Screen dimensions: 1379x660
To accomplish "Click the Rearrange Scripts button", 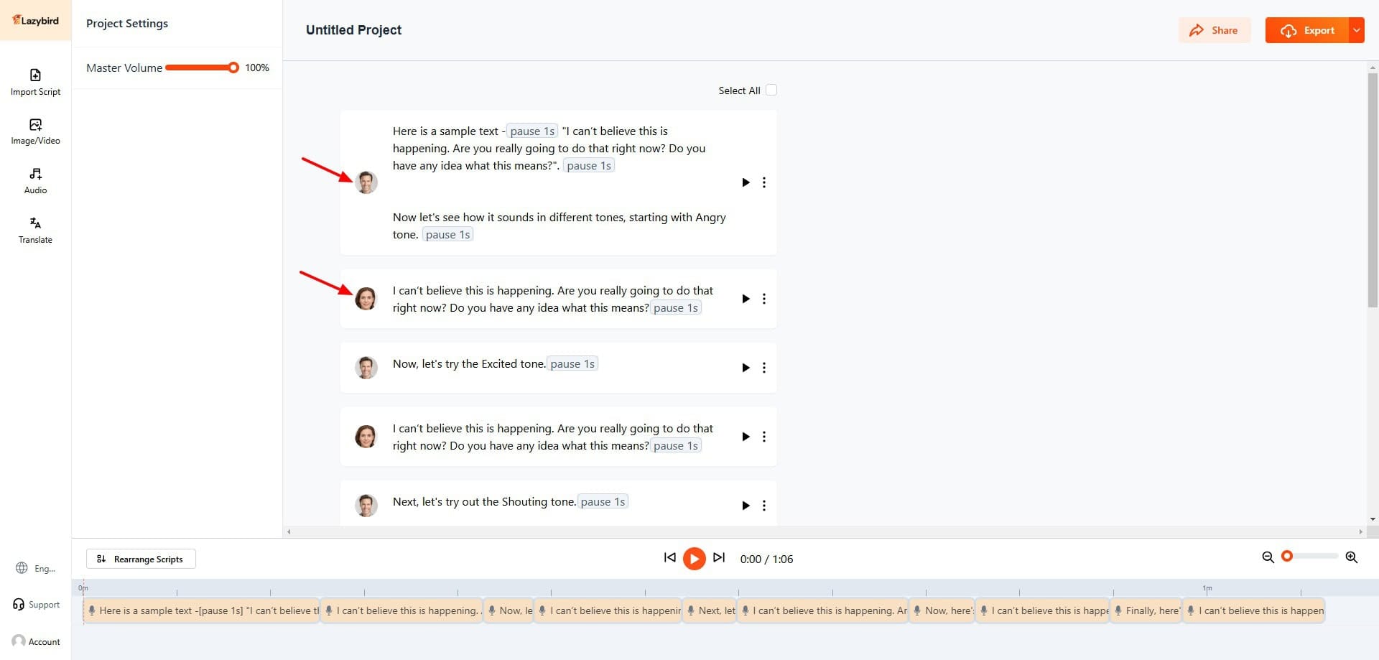I will 141,559.
